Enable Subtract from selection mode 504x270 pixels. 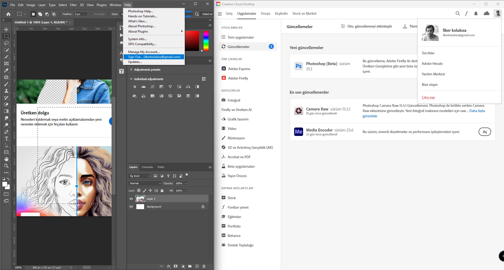(47, 14)
